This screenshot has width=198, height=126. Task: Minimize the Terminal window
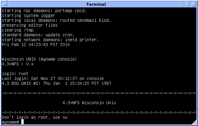coord(187,4)
